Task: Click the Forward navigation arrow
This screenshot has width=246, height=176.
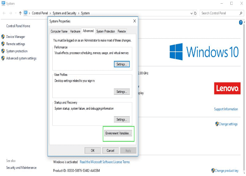Action: [11, 13]
